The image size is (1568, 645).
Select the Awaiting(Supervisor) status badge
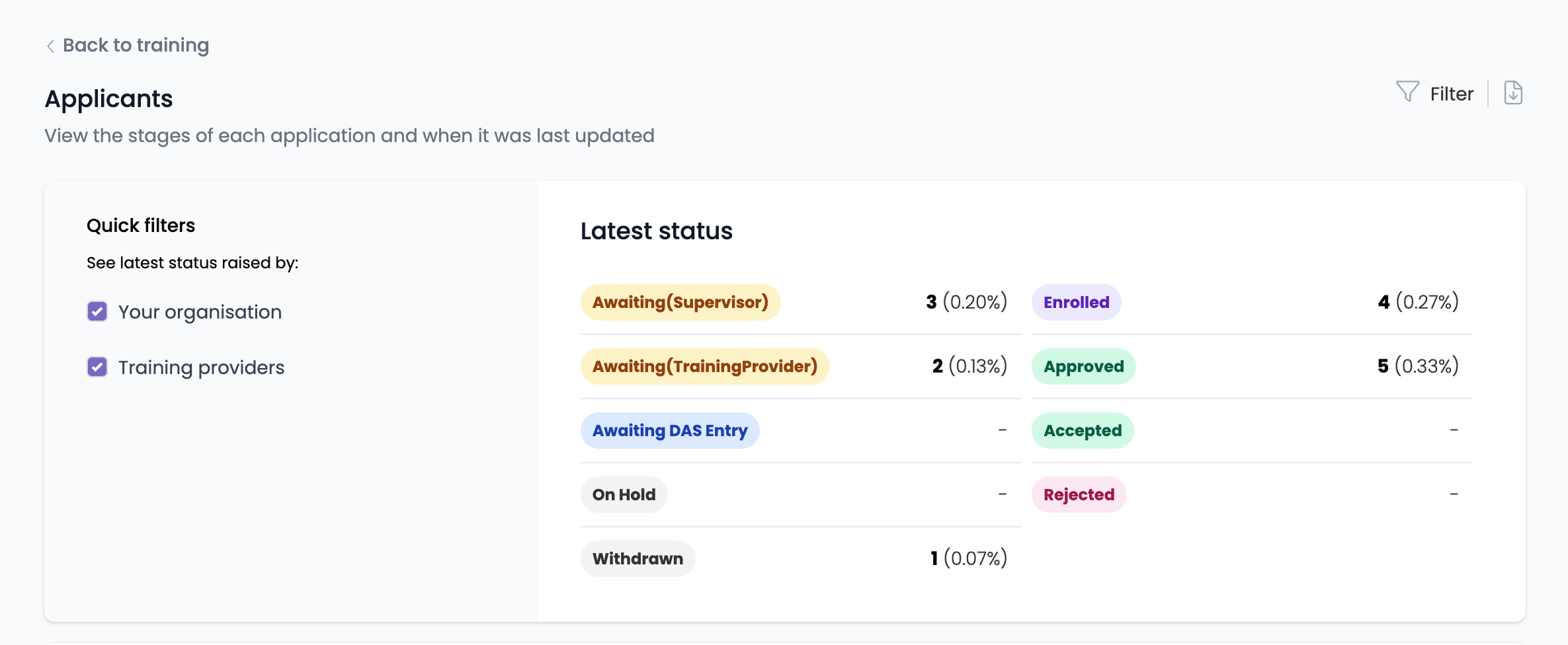click(x=680, y=302)
